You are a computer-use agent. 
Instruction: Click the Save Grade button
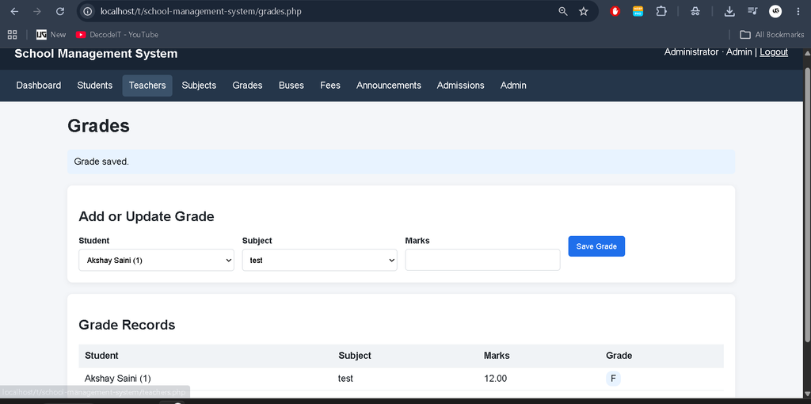pos(596,246)
